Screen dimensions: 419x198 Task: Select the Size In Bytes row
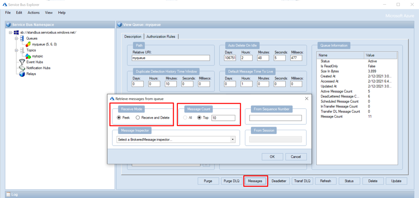click(x=357, y=71)
